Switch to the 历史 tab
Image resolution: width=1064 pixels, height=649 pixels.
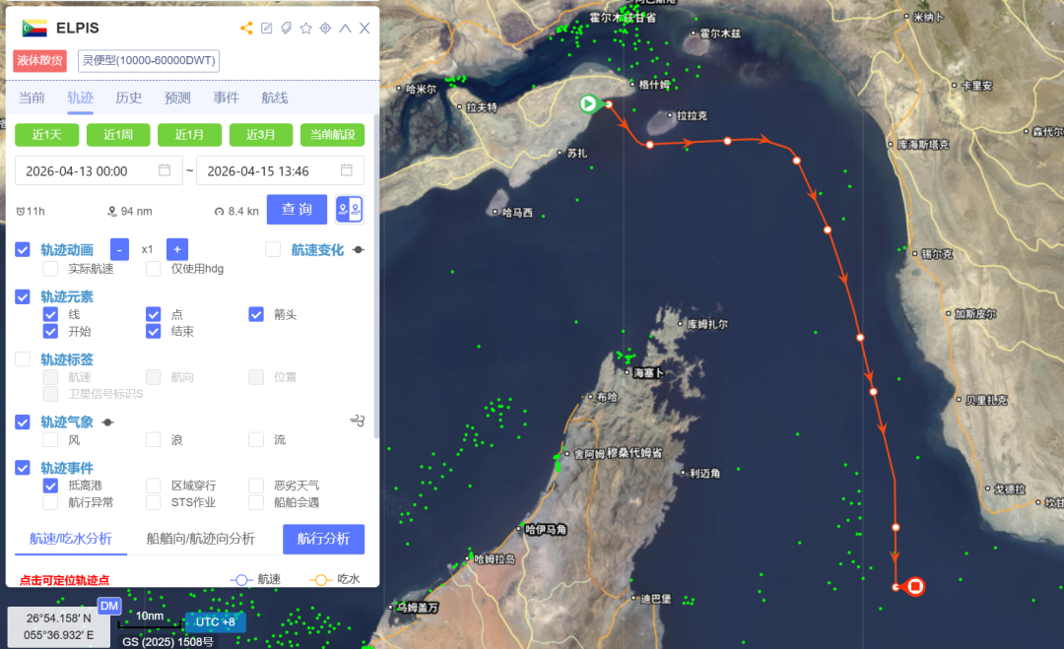[129, 97]
